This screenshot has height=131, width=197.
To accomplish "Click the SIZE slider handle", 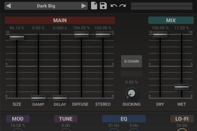I will click(x=17, y=37).
